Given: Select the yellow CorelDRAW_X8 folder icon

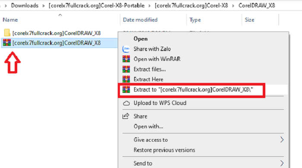Looking at the screenshot, I should pyautogui.click(x=7, y=33).
